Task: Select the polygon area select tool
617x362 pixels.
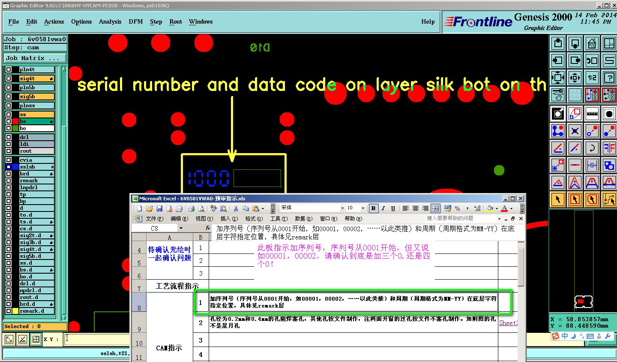Action: 592,199
